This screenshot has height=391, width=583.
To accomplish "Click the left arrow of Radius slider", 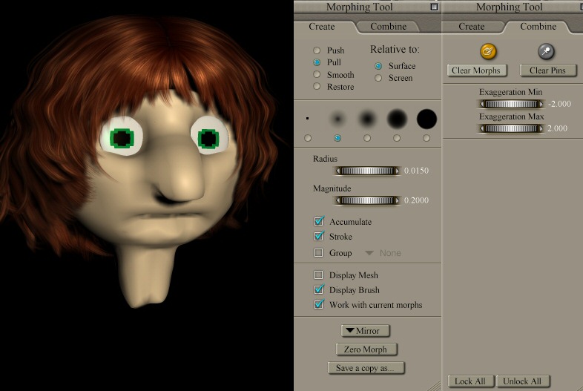I will point(337,171).
